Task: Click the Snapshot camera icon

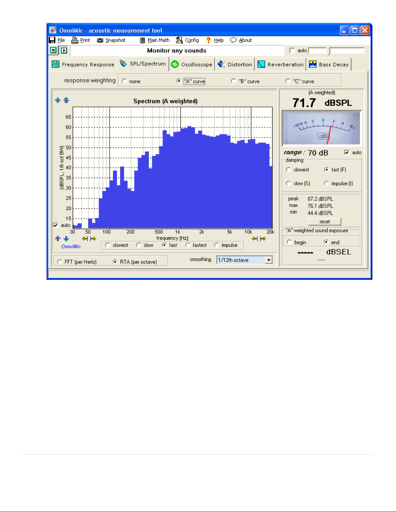Action: coord(100,40)
